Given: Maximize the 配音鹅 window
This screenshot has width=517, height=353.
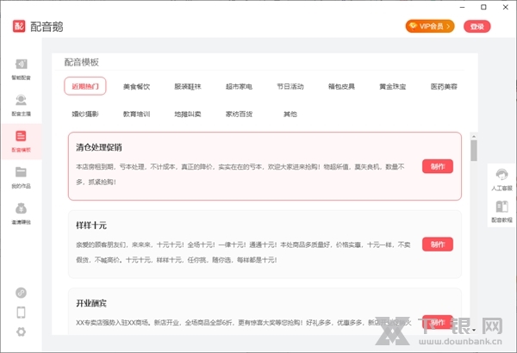Looking at the screenshot, I should [x=483, y=7].
